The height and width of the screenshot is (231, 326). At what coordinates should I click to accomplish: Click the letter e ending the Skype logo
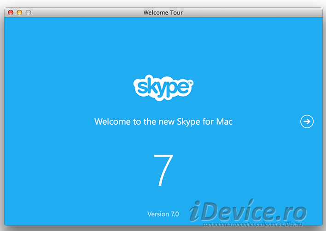182,88
